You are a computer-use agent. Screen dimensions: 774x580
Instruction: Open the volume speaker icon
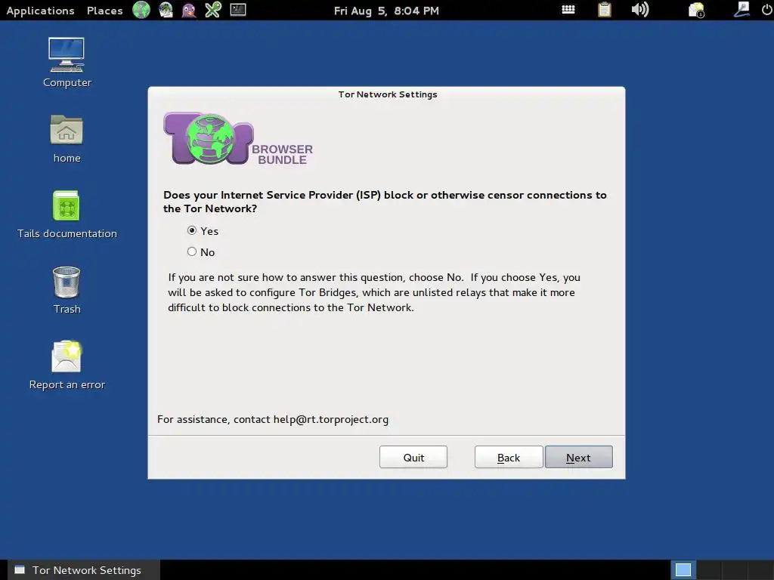(639, 9)
